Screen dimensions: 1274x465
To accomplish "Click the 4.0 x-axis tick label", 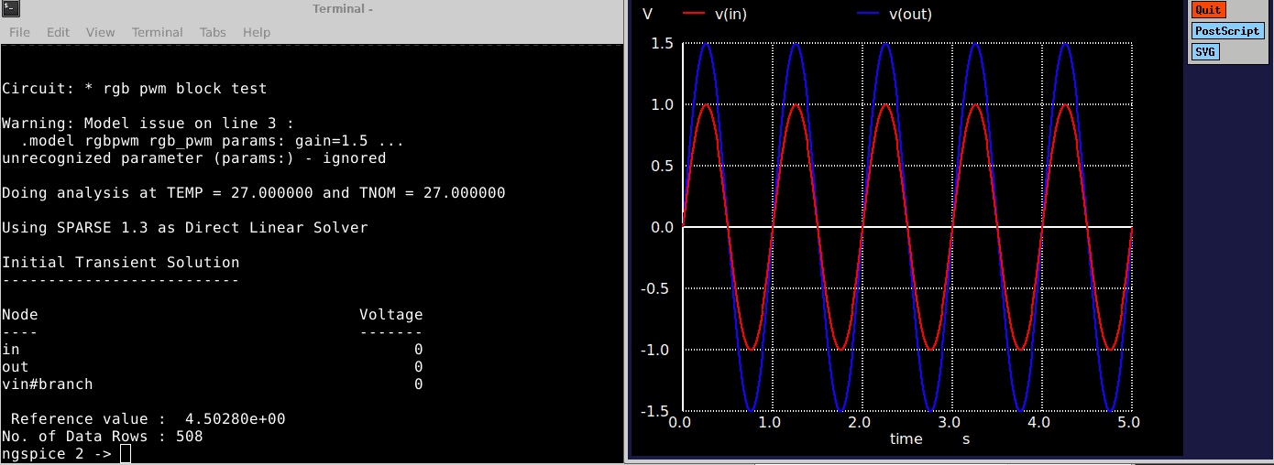I will pyautogui.click(x=1038, y=423).
